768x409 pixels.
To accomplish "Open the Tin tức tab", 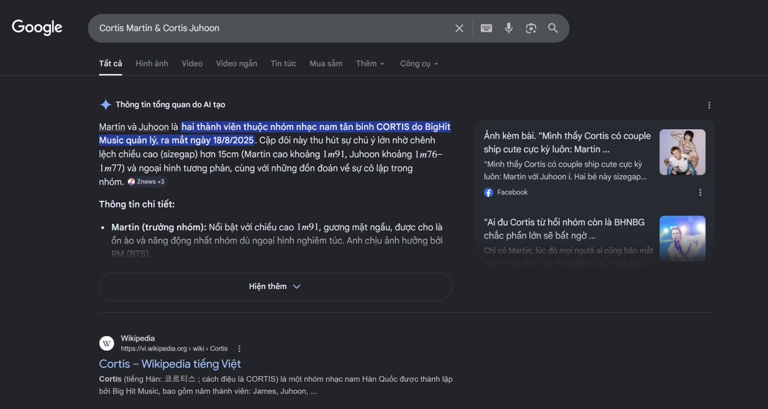I will pyautogui.click(x=284, y=63).
